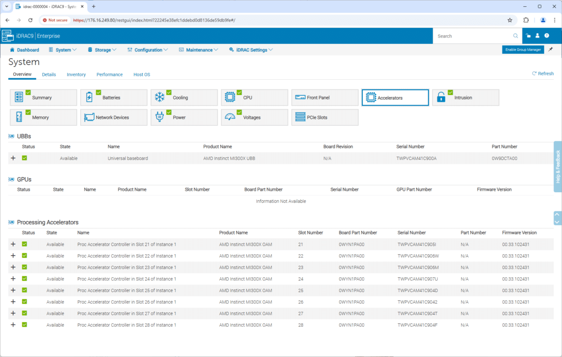Click the search magnifier icon
The height and width of the screenshot is (357, 562).
515,36
